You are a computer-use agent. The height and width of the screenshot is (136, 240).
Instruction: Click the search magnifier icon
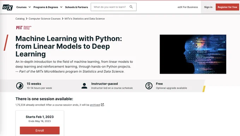pyautogui.click(x=131, y=7)
